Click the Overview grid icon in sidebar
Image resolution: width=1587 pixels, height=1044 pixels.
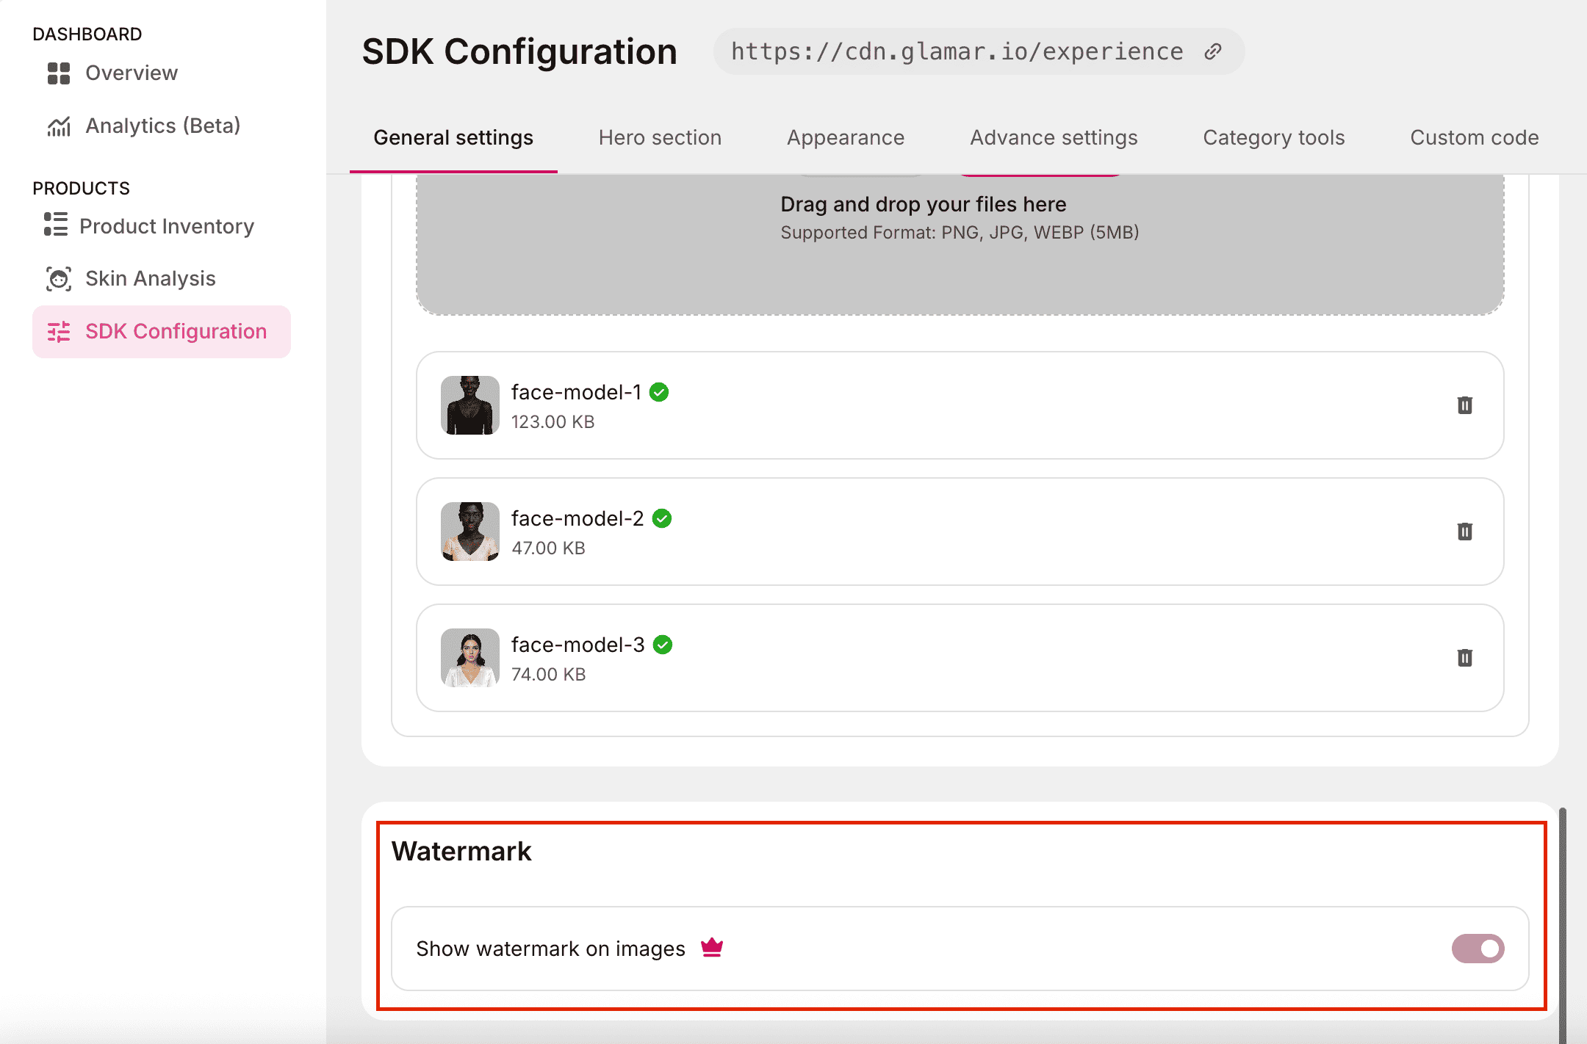point(59,73)
